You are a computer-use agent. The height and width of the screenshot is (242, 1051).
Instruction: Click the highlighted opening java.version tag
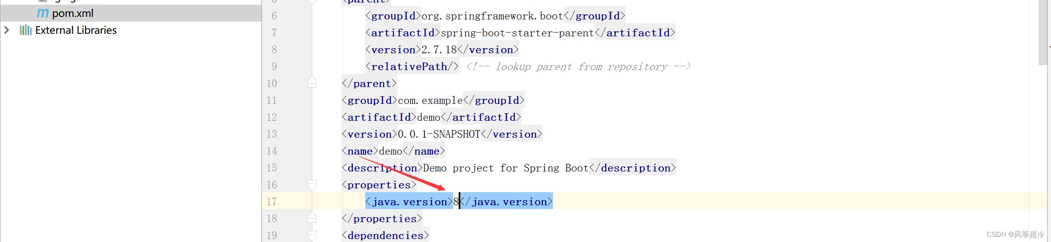[409, 202]
